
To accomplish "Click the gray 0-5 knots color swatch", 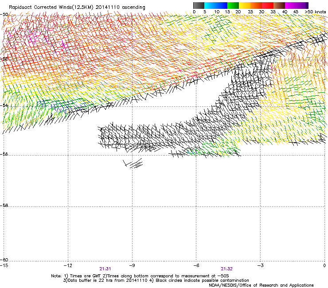I will (x=199, y=5).
